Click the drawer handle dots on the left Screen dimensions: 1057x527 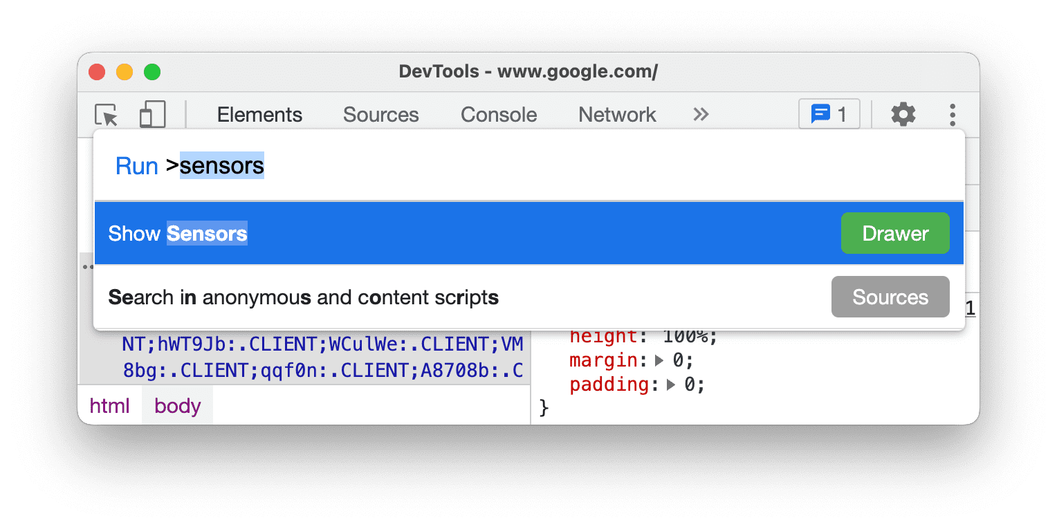pyautogui.click(x=88, y=266)
